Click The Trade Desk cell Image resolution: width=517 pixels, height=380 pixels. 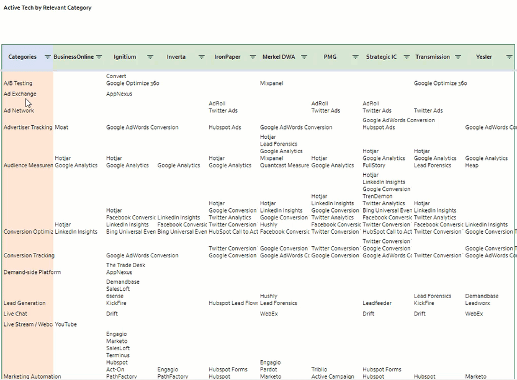(x=125, y=265)
